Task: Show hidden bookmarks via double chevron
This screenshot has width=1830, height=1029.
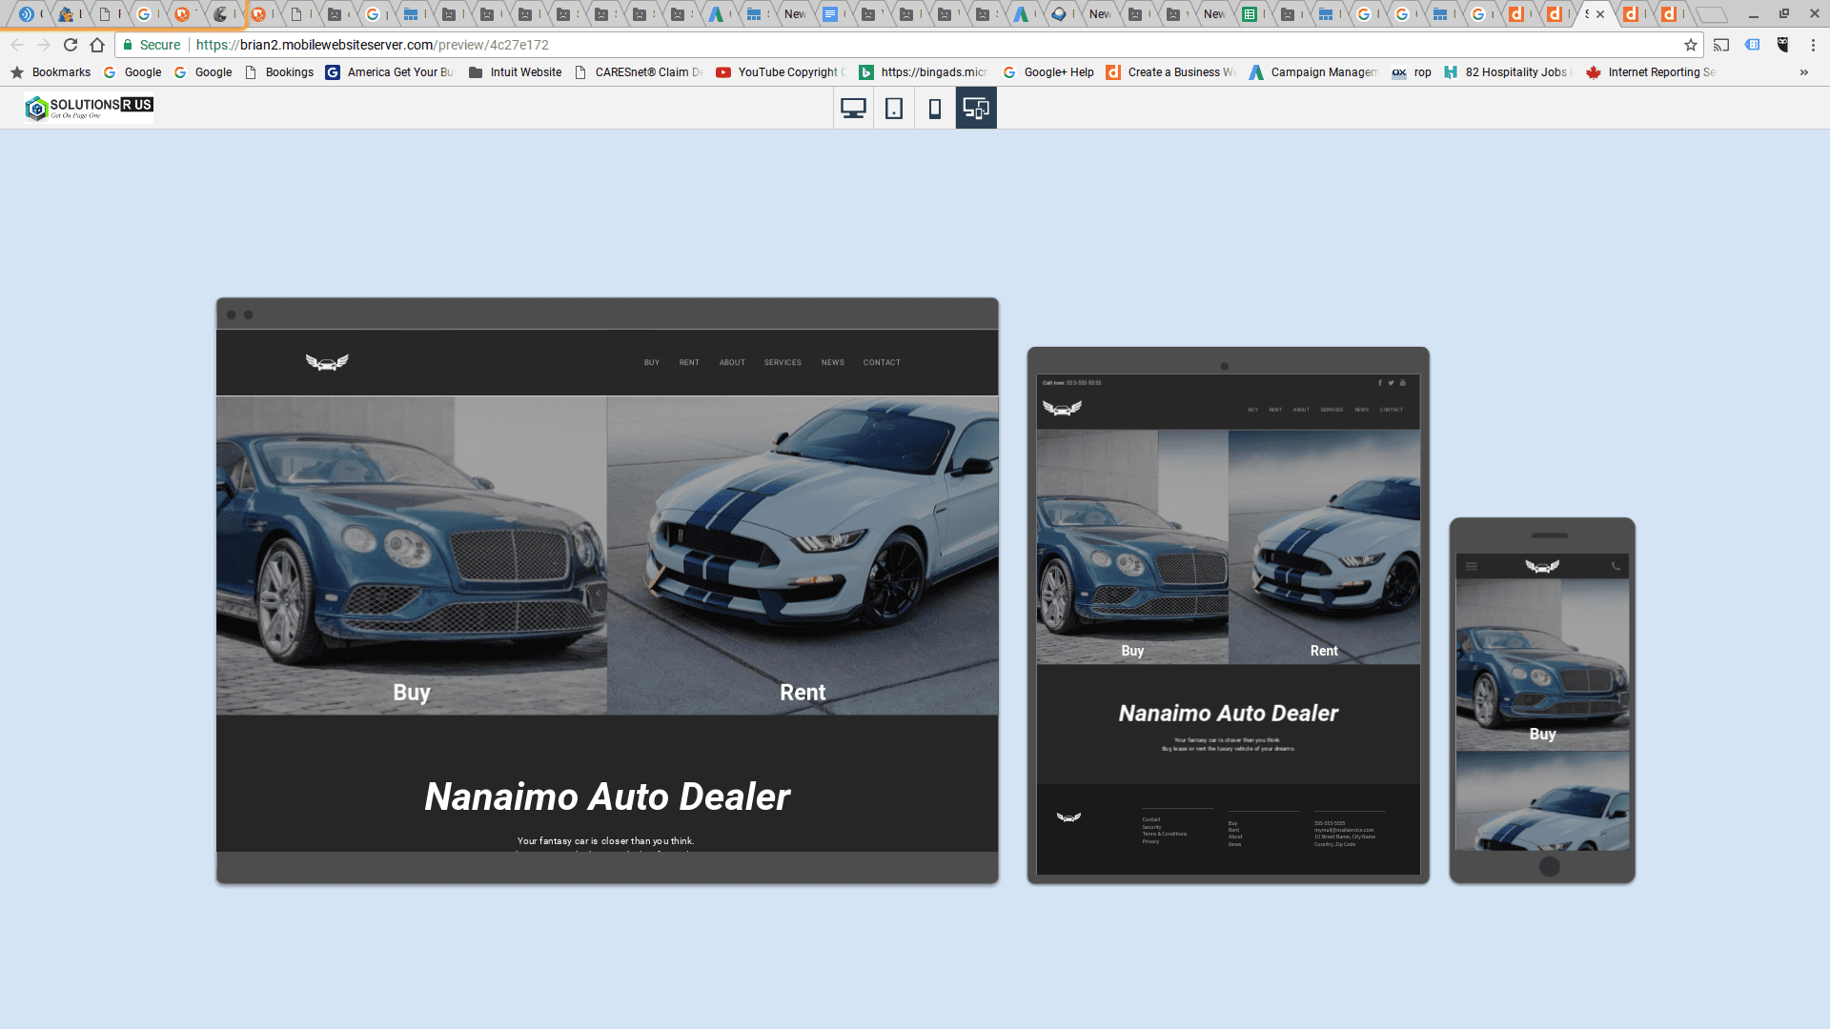Action: 1803,72
